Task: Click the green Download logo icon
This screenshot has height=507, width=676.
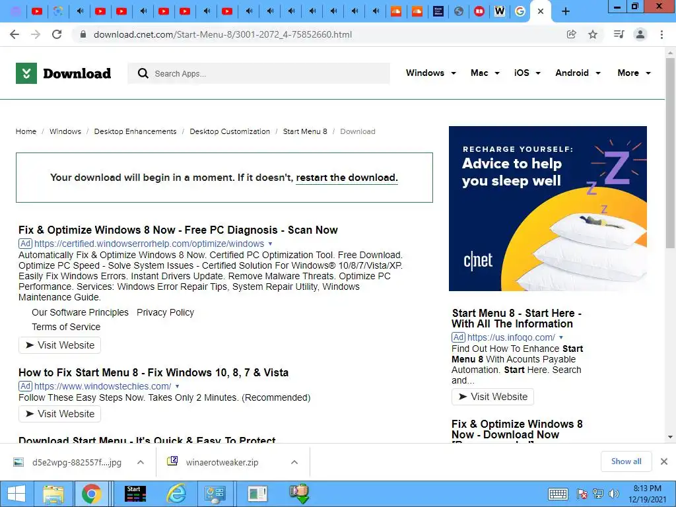Action: (x=26, y=73)
